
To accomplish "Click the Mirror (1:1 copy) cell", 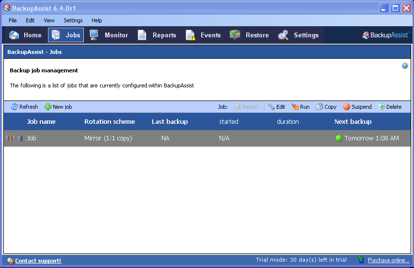I will (x=108, y=138).
